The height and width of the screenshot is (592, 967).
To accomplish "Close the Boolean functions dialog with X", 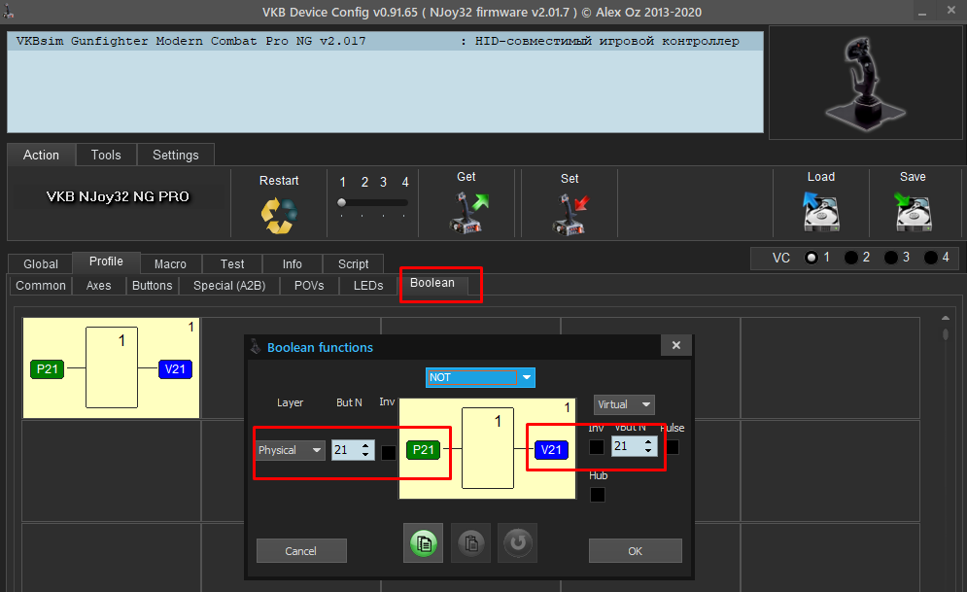I will 675,345.
